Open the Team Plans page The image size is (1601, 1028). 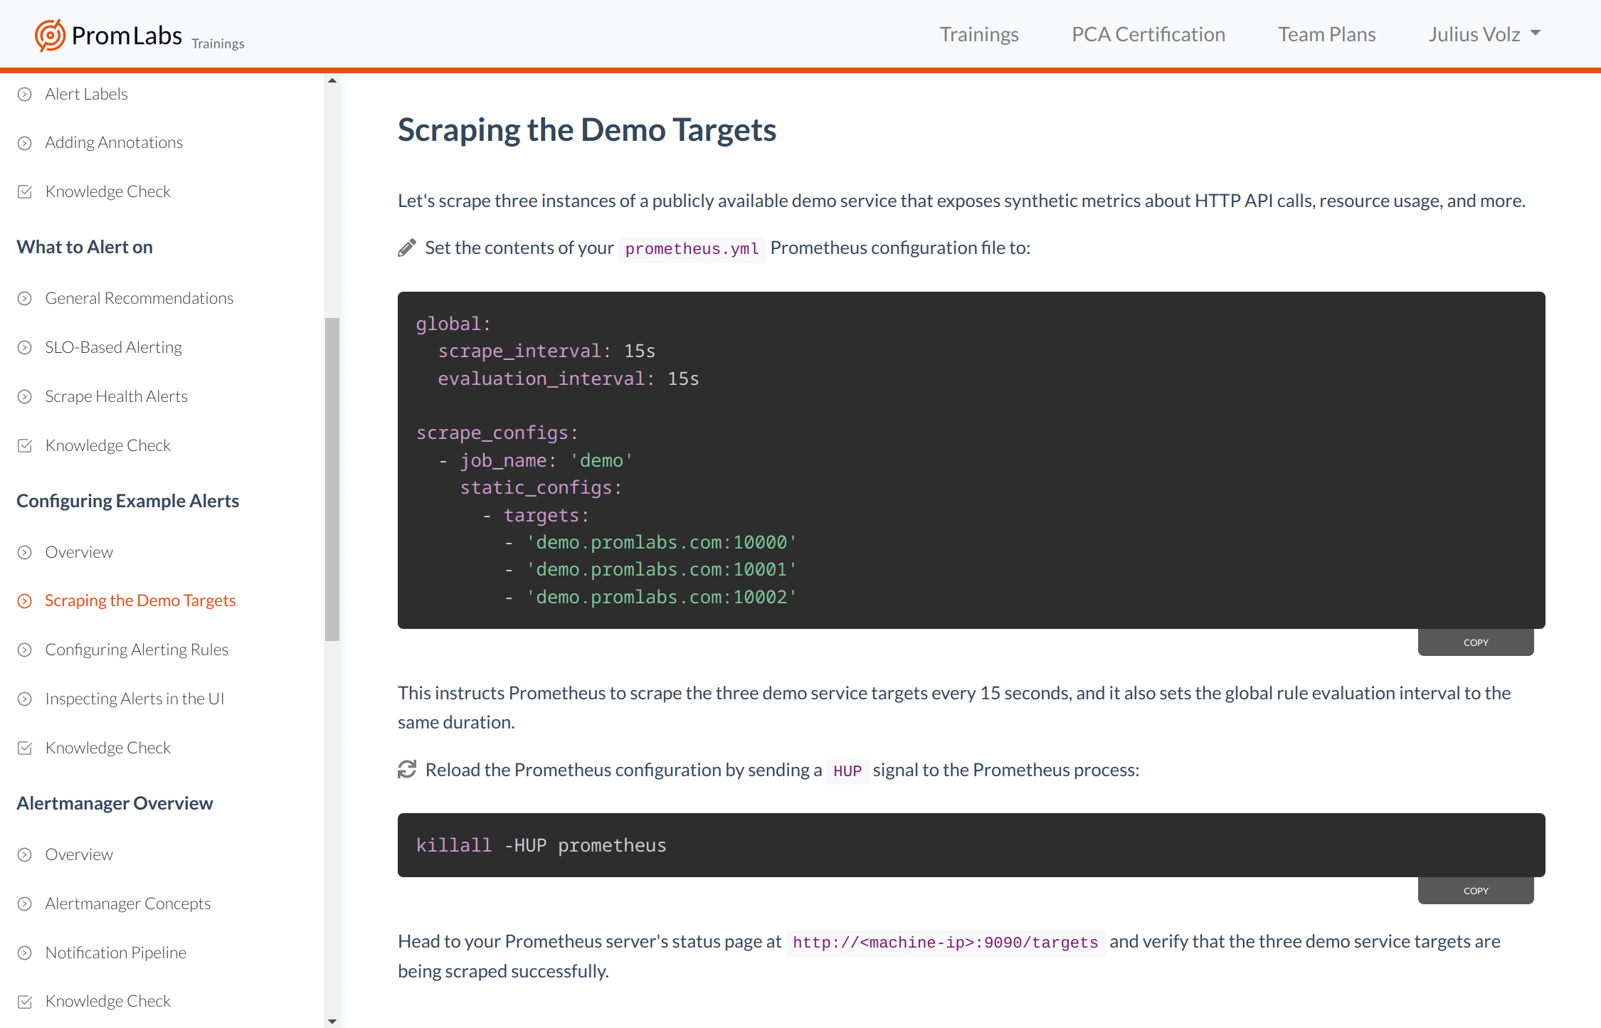click(1326, 33)
